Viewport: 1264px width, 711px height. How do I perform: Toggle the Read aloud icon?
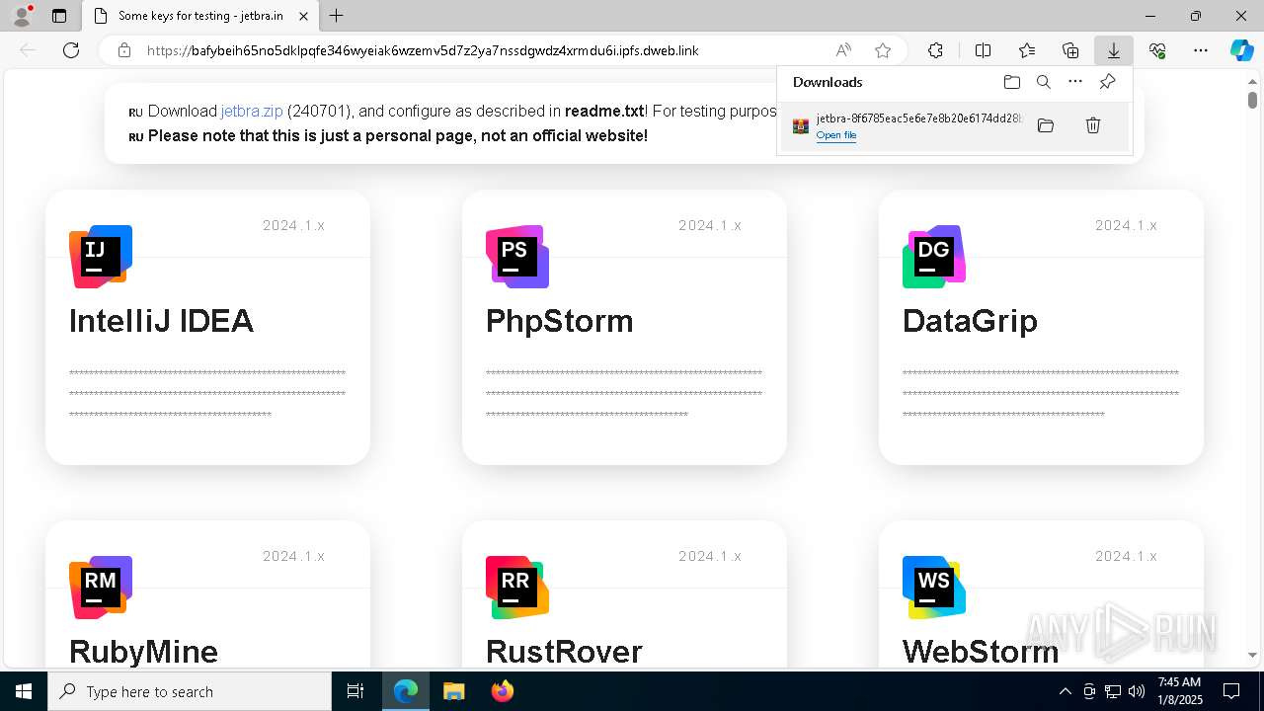843,50
